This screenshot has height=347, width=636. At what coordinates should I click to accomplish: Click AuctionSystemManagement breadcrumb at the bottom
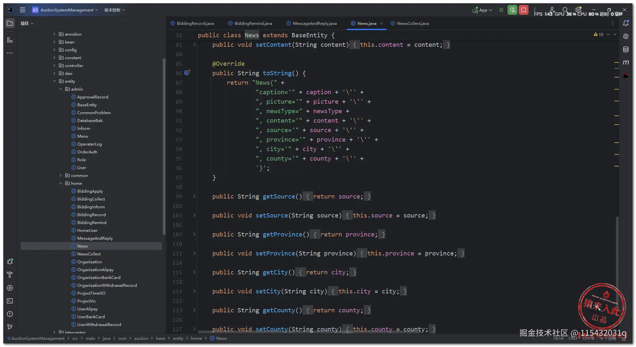point(36,338)
